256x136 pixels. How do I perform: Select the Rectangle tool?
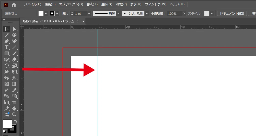[x=7, y=54]
